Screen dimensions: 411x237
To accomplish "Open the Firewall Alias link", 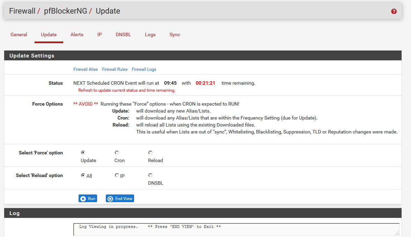I will [x=86, y=69].
